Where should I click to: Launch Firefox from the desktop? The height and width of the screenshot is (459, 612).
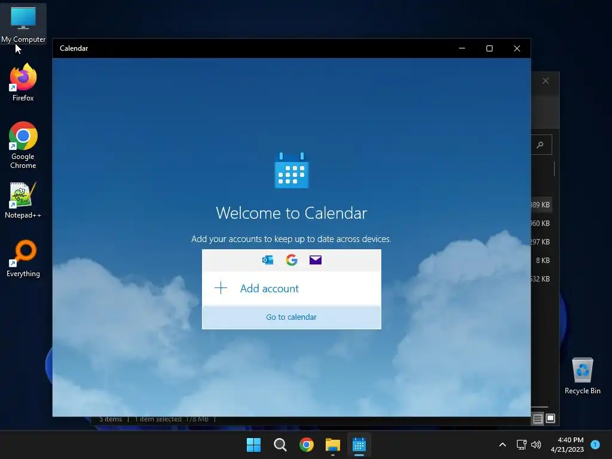23,82
